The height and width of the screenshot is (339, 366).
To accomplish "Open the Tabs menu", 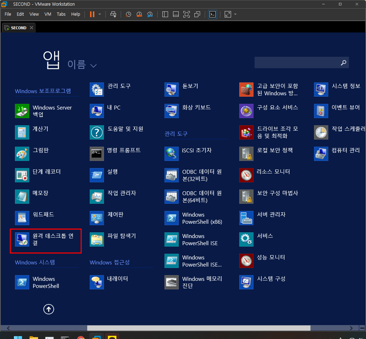I will click(x=61, y=14).
